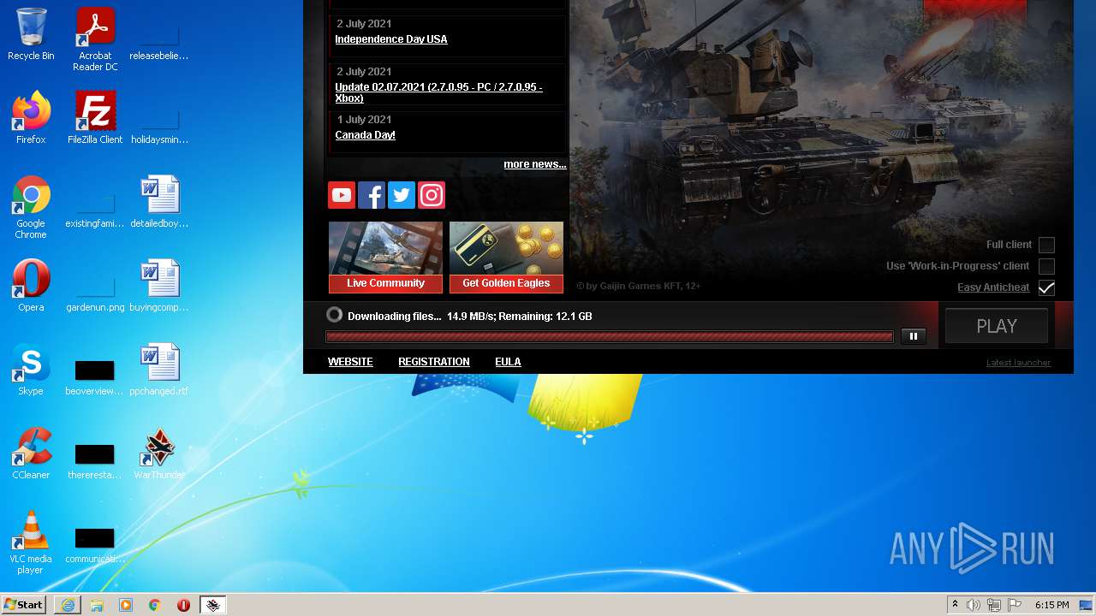Open Chrome from the taskbar
The image size is (1096, 616).
(155, 605)
